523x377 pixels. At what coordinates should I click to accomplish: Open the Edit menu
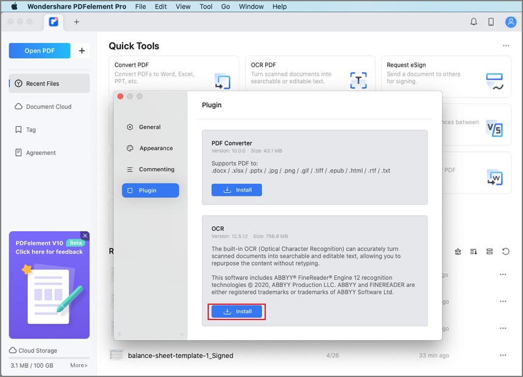(160, 6)
